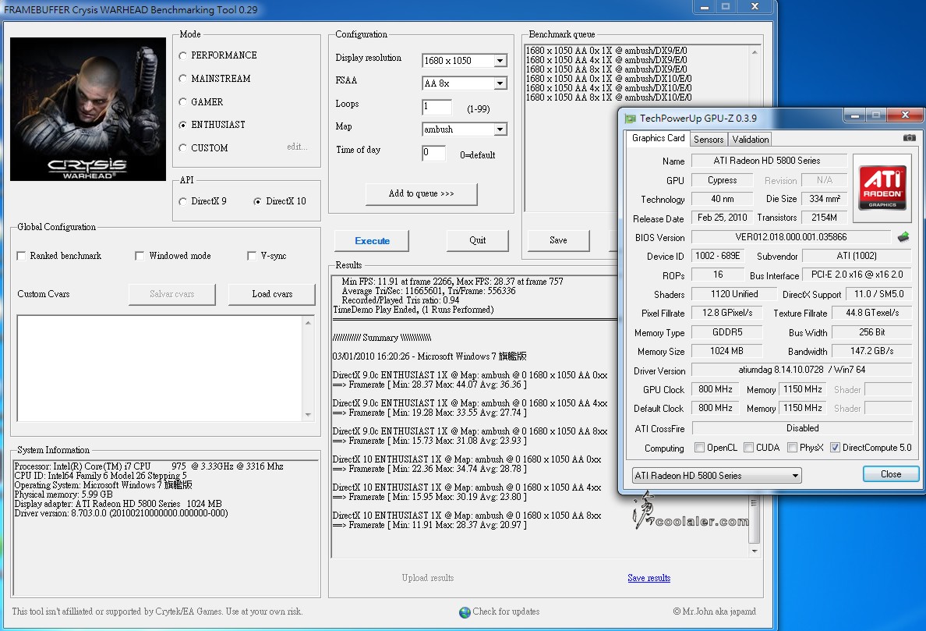Close the GPU-Z window with title bar X
Screen dimensions: 926x631
pos(905,115)
